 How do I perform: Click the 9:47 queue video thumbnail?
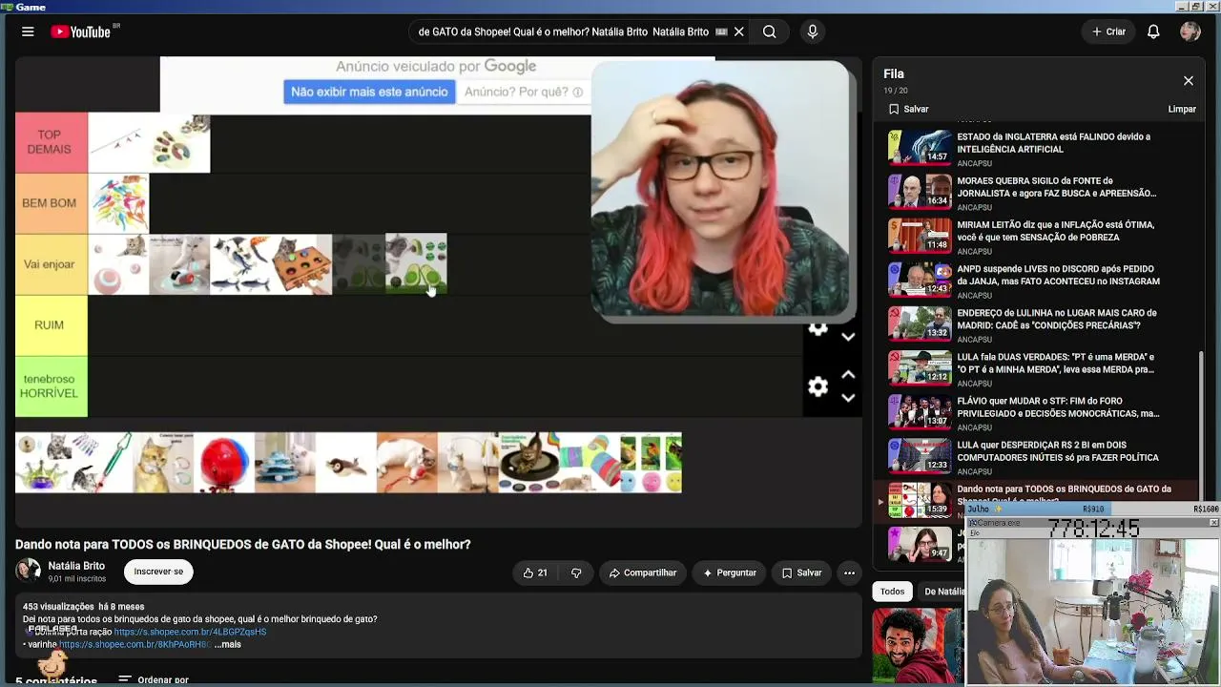tap(920, 544)
